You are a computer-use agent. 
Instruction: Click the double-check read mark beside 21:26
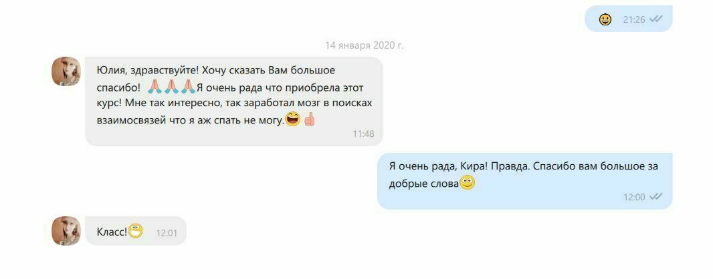pos(655,19)
